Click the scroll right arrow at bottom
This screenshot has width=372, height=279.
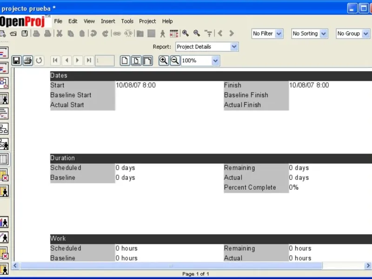pos(368,266)
